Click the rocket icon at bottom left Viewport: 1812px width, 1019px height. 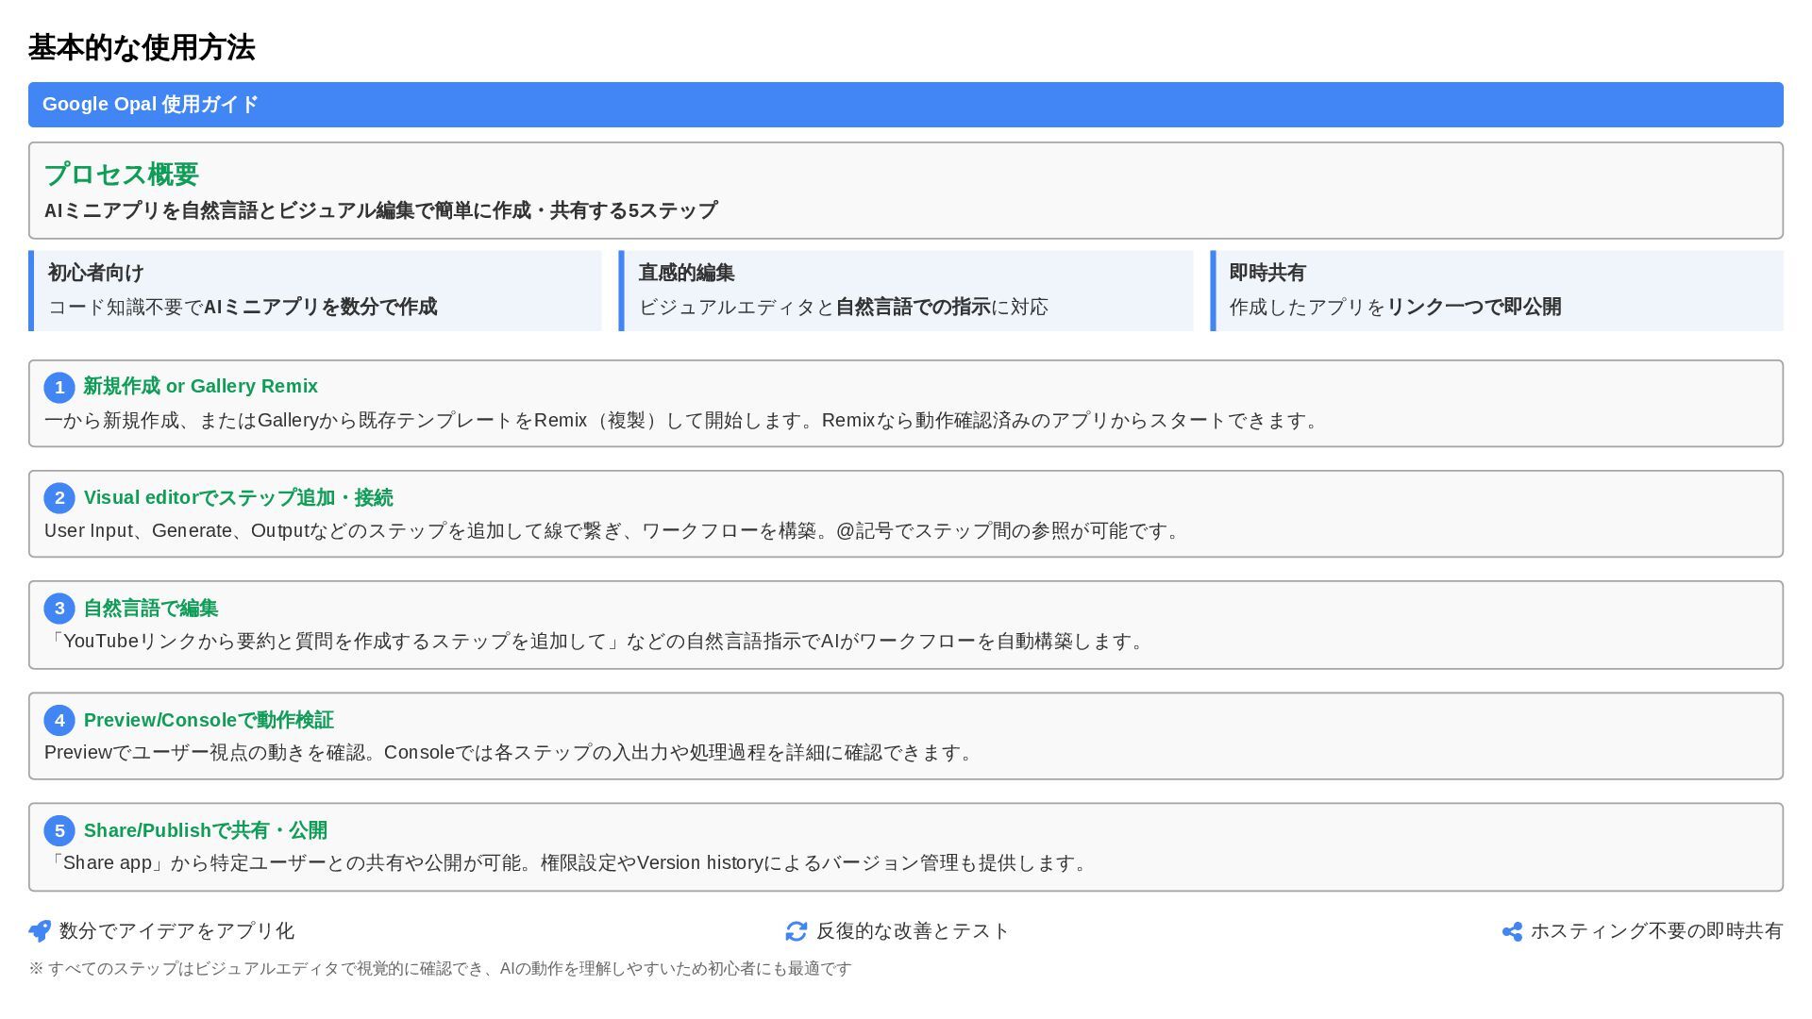pos(40,931)
